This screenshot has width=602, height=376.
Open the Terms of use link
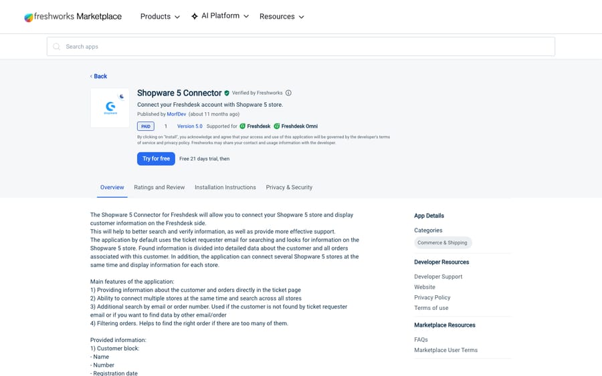[431, 308]
